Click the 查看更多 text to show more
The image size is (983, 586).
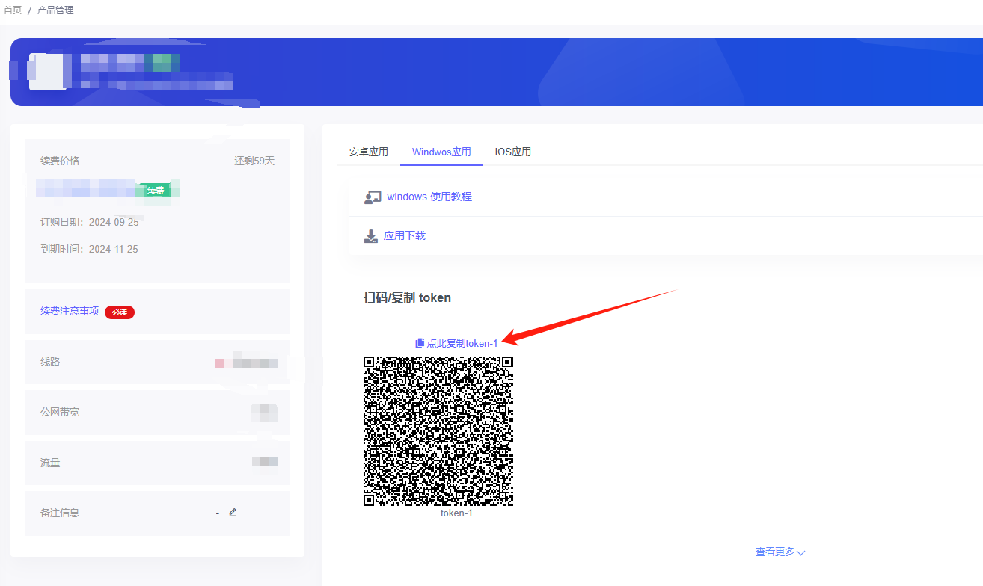pos(775,552)
